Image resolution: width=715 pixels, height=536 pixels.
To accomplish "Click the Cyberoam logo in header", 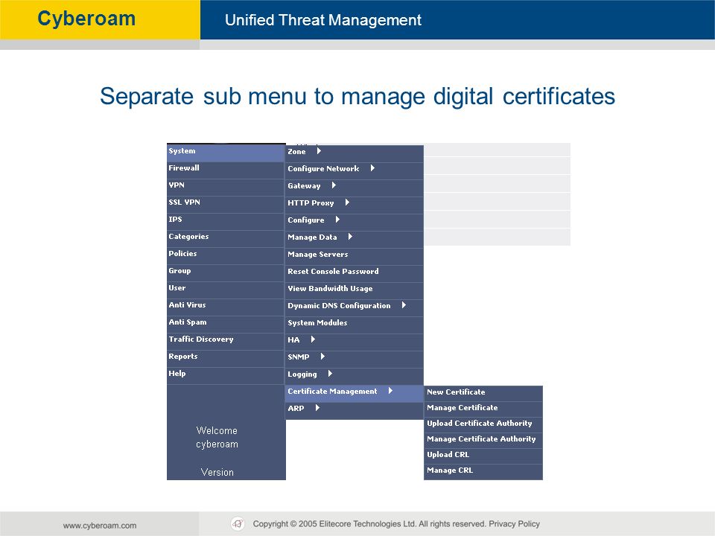I will point(86,19).
